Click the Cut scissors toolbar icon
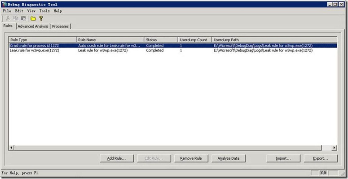The height and width of the screenshot is (179, 348). (8, 18)
